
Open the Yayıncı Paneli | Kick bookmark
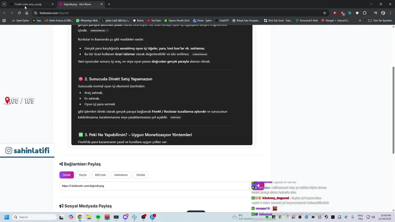[177, 21]
